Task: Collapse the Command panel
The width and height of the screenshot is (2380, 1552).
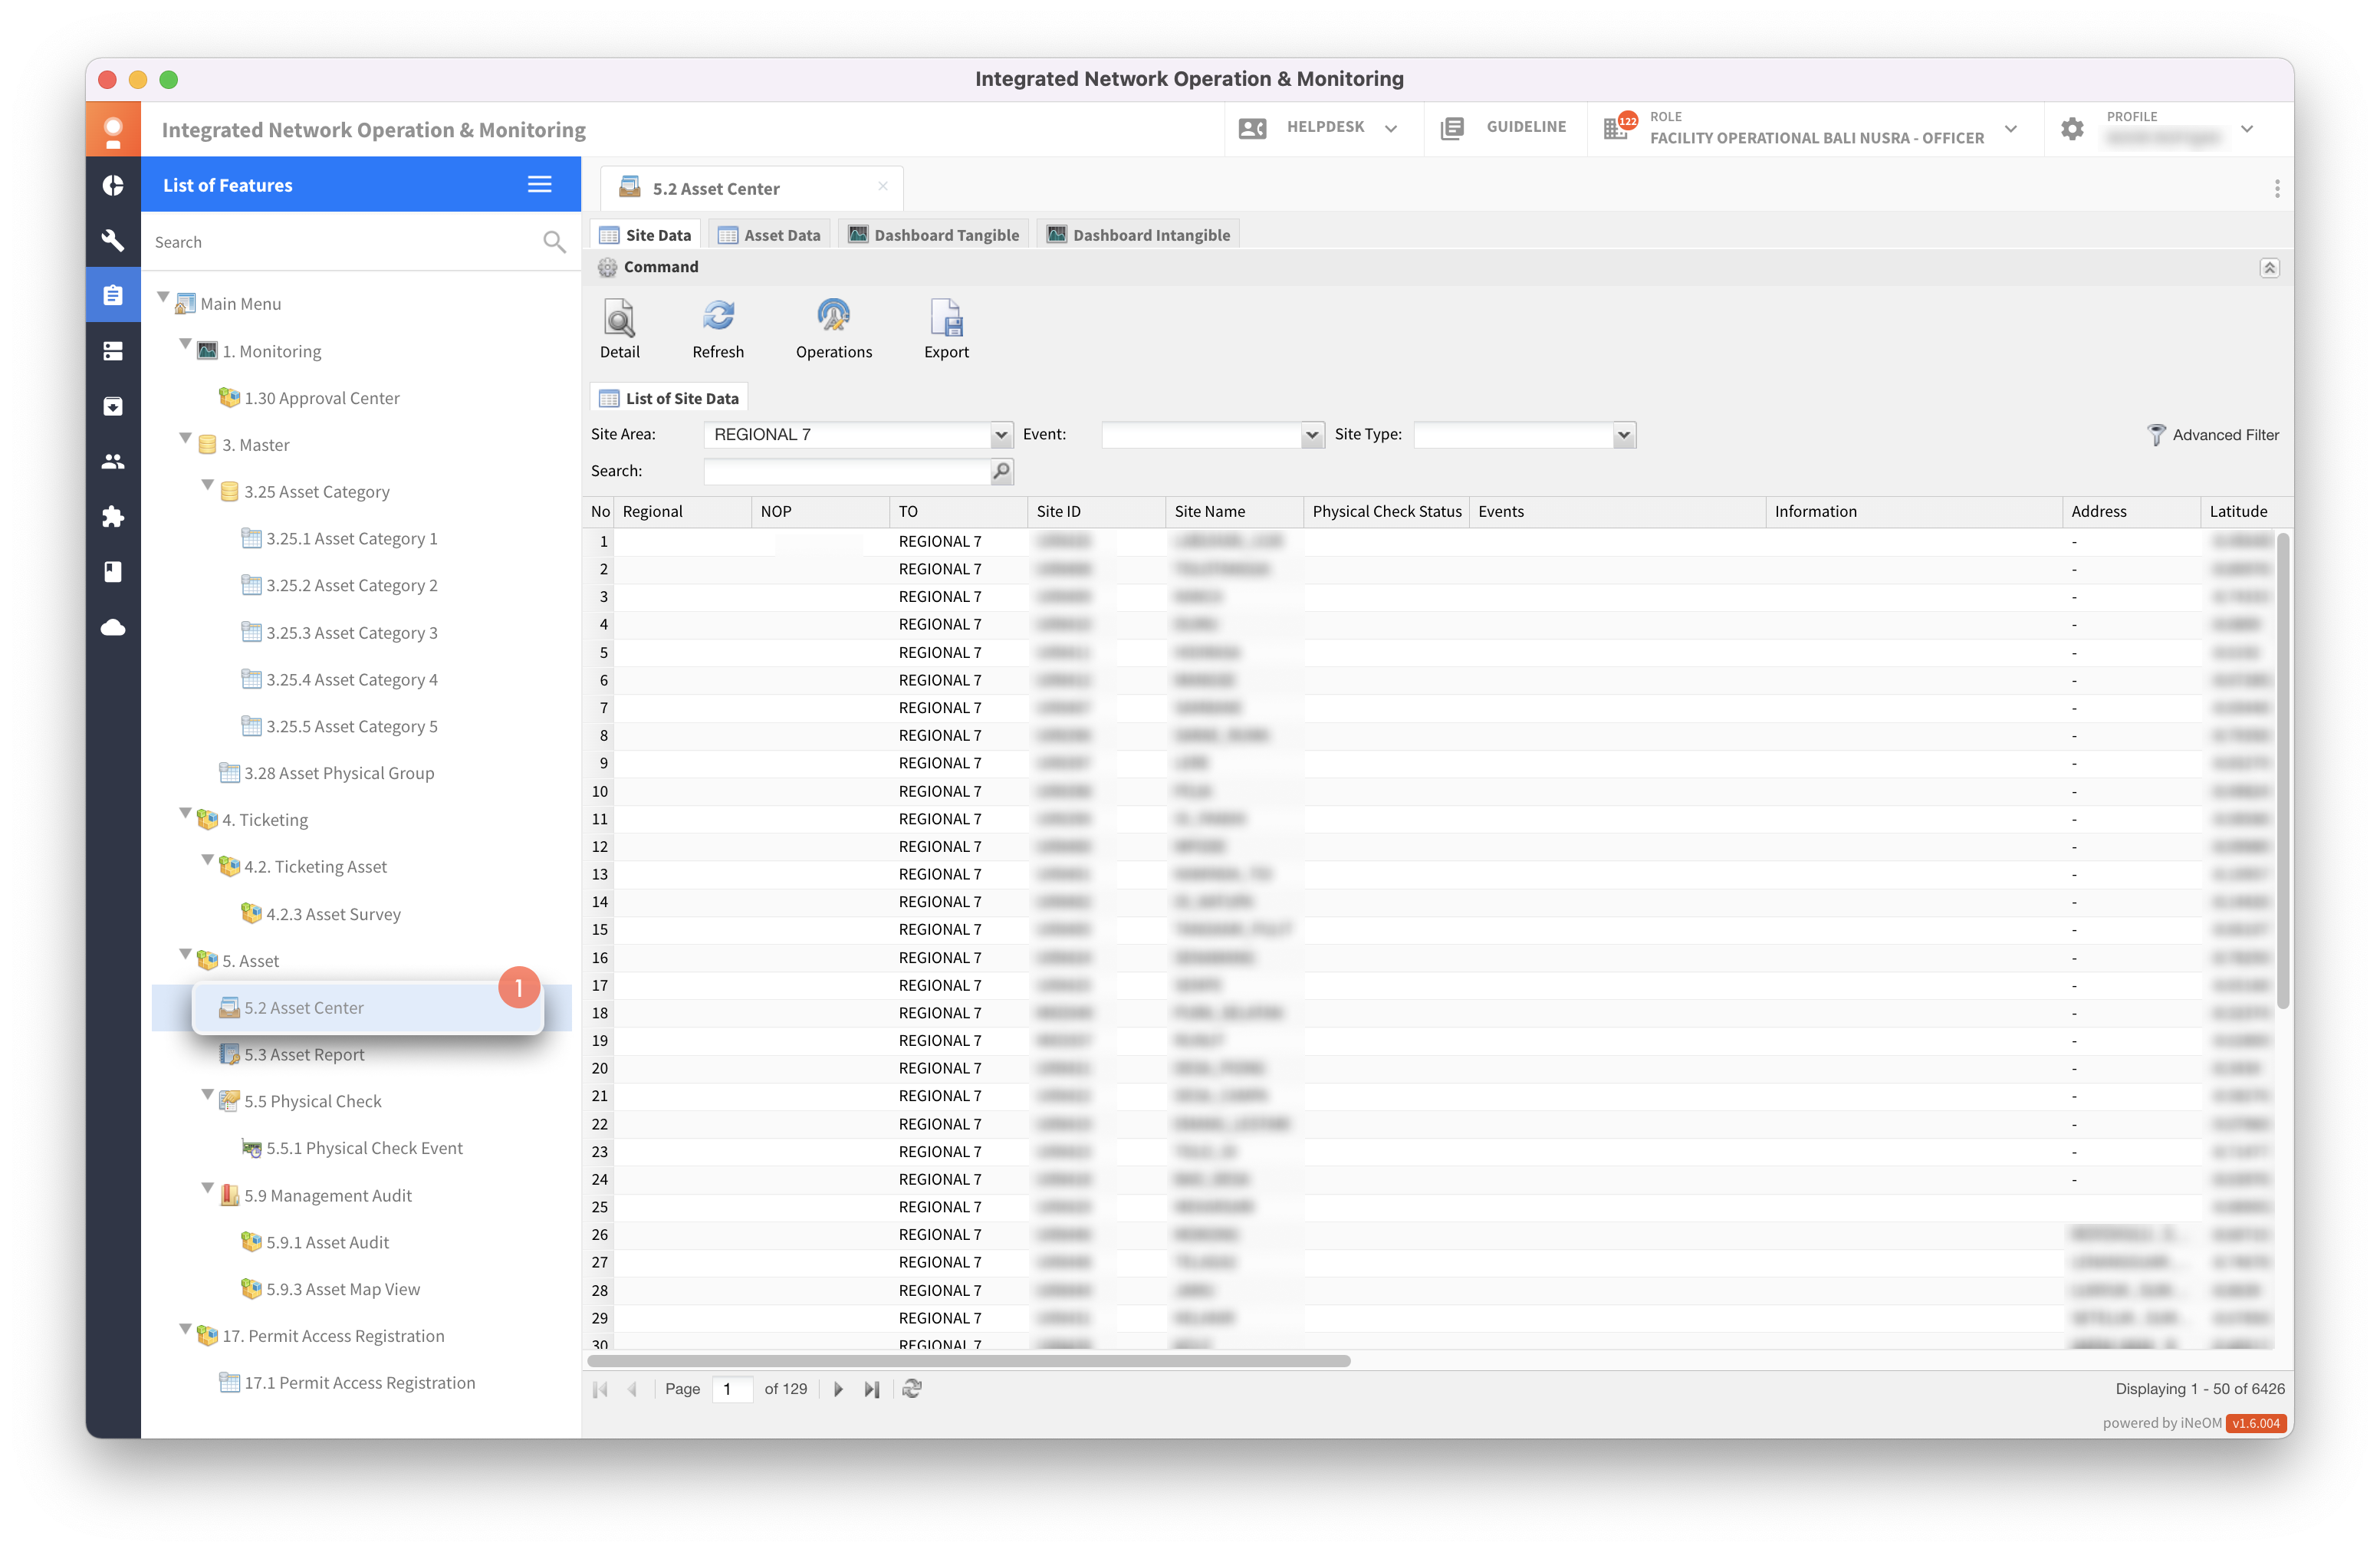Action: tap(2269, 268)
